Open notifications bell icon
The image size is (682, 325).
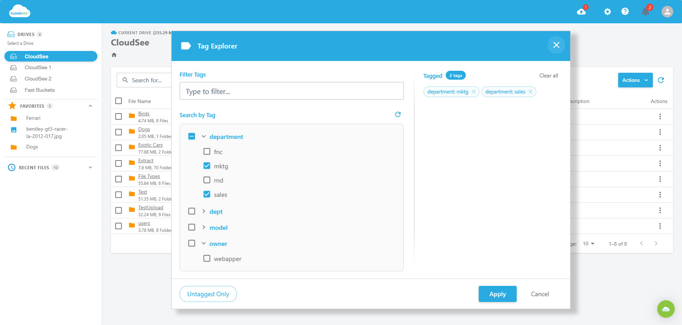(x=646, y=12)
